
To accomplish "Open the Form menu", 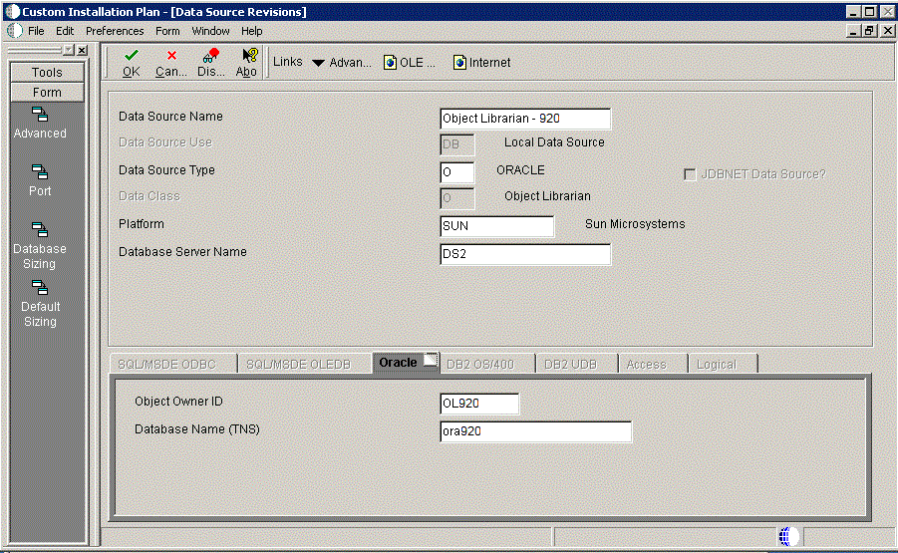I will (167, 31).
